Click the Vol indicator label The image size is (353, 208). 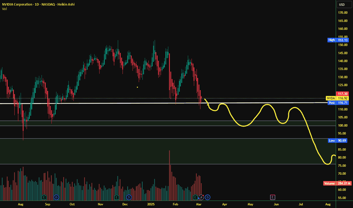tap(5, 9)
